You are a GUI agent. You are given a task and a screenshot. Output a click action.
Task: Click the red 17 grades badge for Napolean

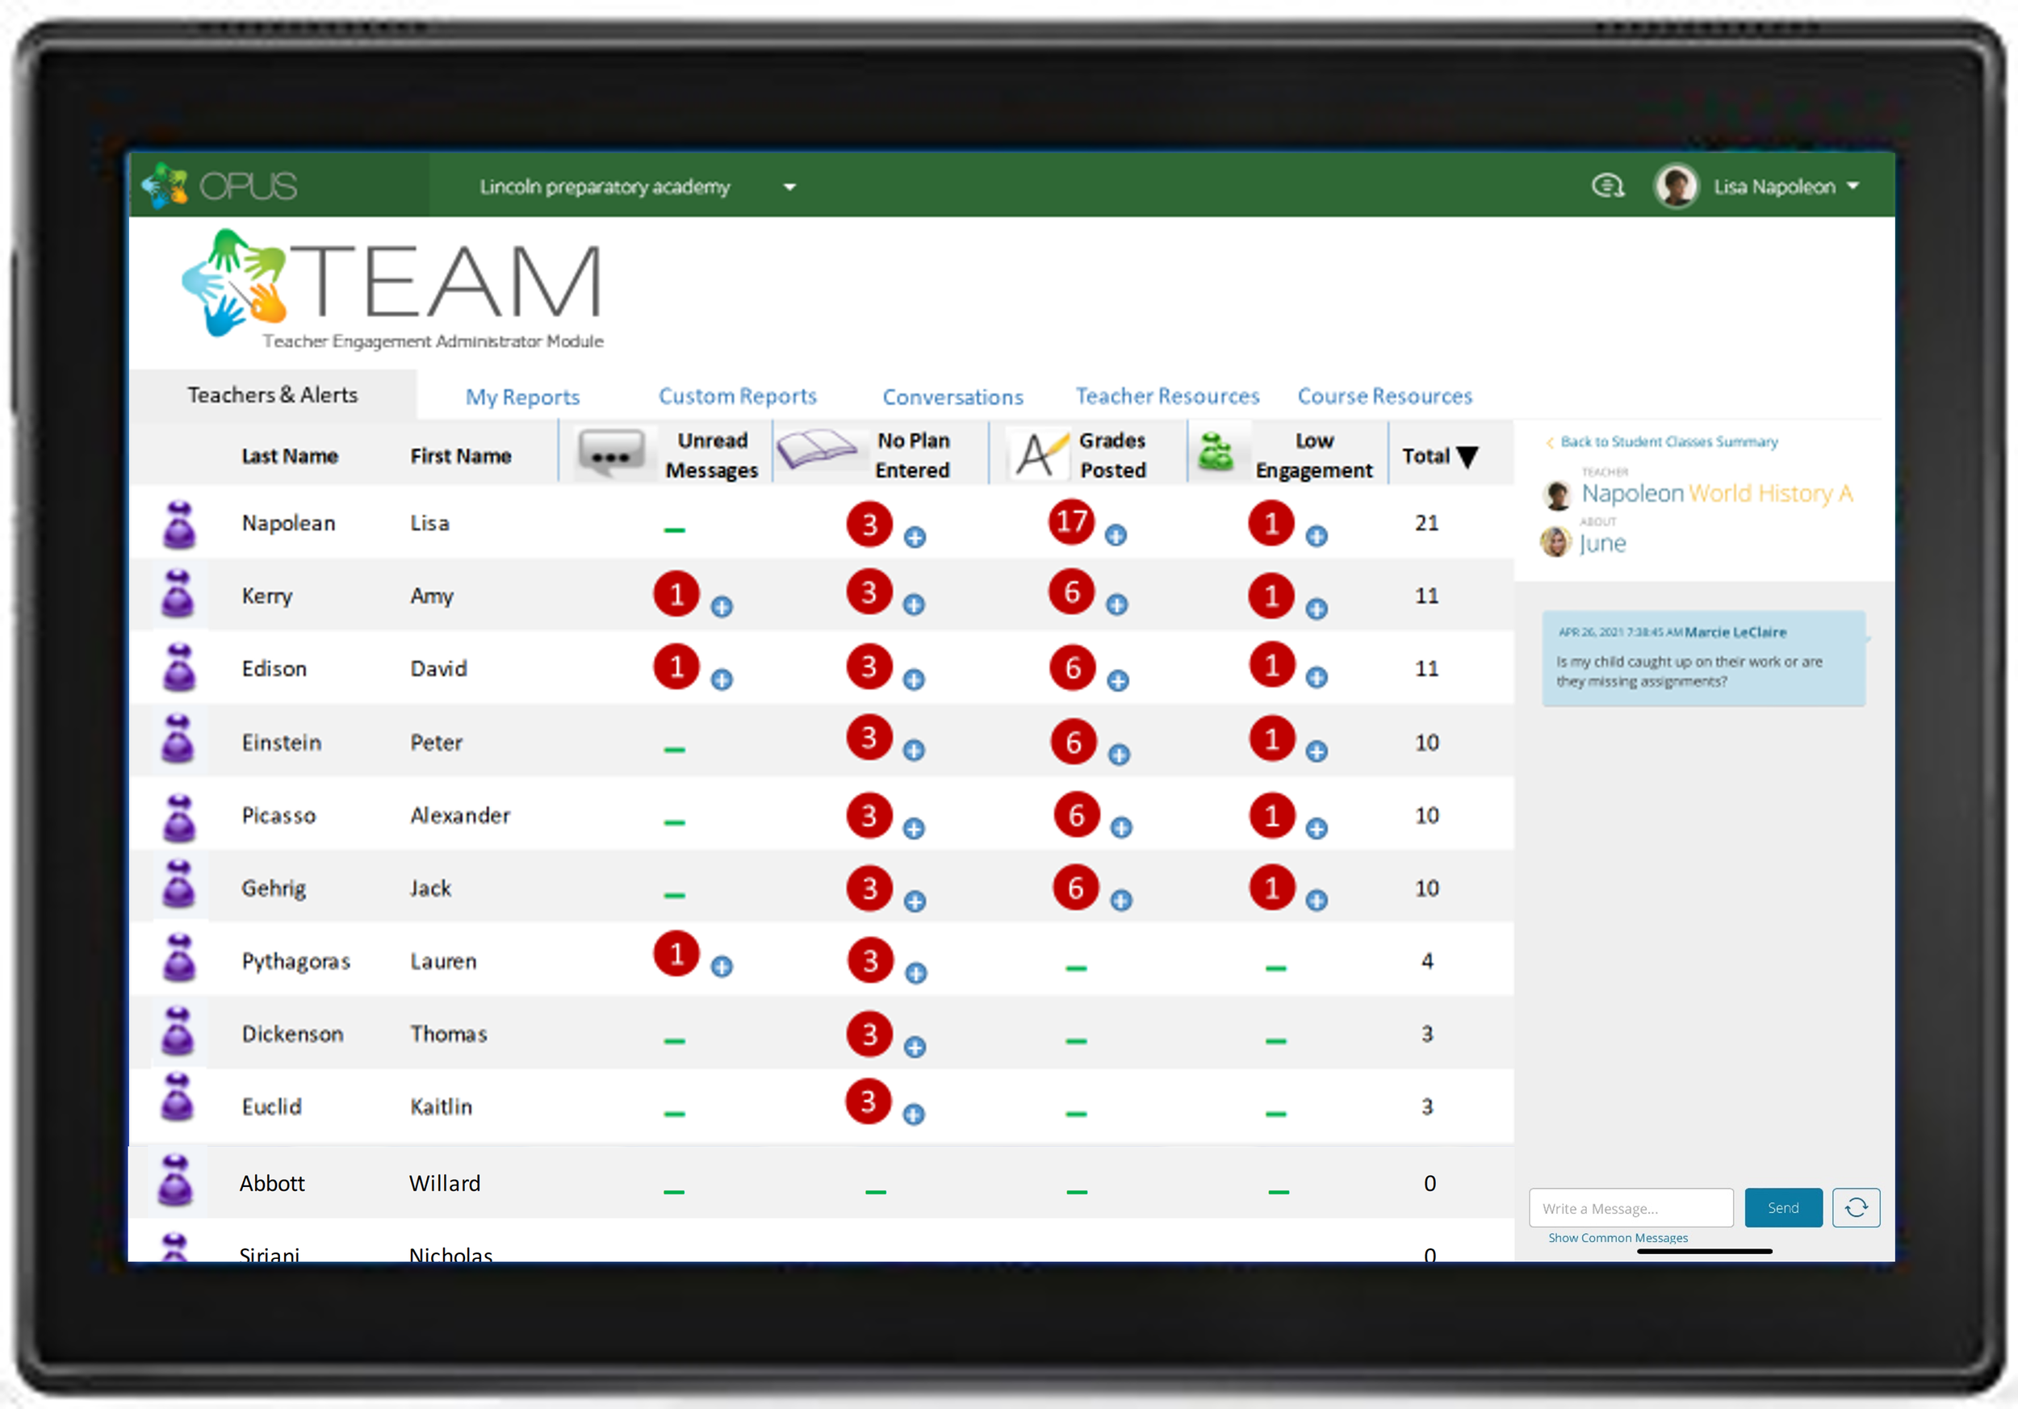click(1070, 522)
